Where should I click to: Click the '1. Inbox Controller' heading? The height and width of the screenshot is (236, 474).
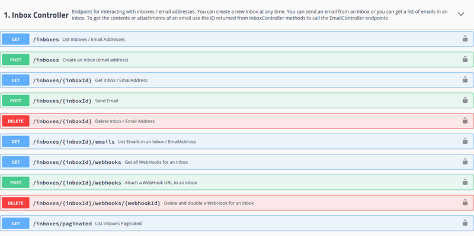tap(36, 15)
